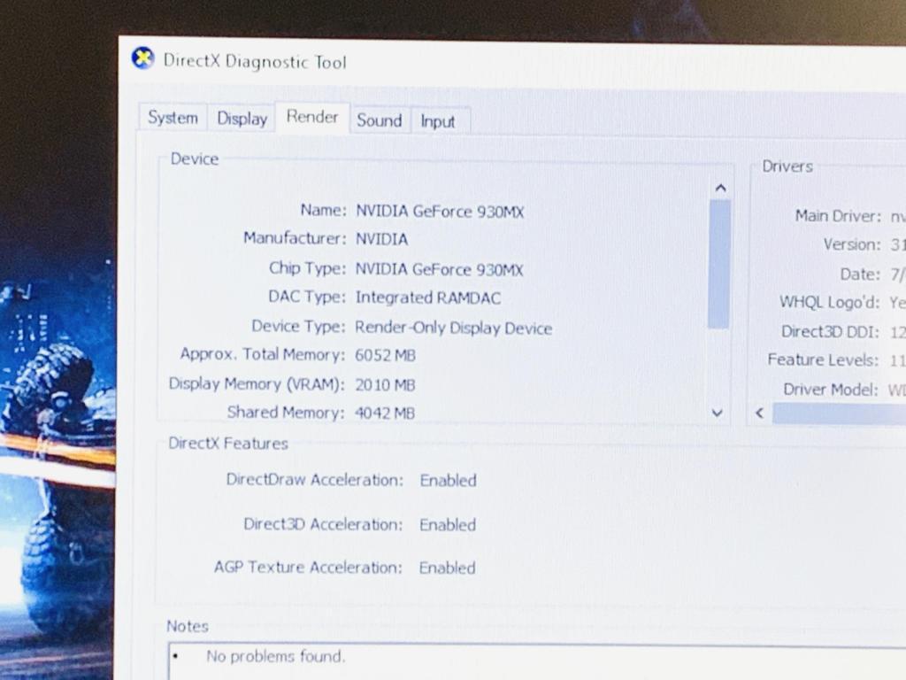
Task: Click the DAC Type value Integrated RAMDAC
Action: (428, 297)
